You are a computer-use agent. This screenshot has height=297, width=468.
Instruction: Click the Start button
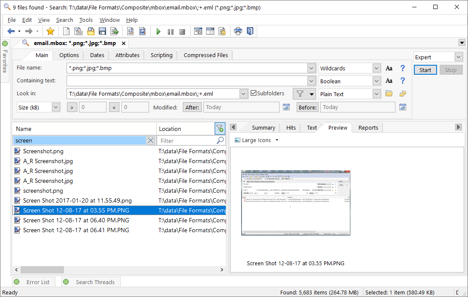click(x=425, y=70)
